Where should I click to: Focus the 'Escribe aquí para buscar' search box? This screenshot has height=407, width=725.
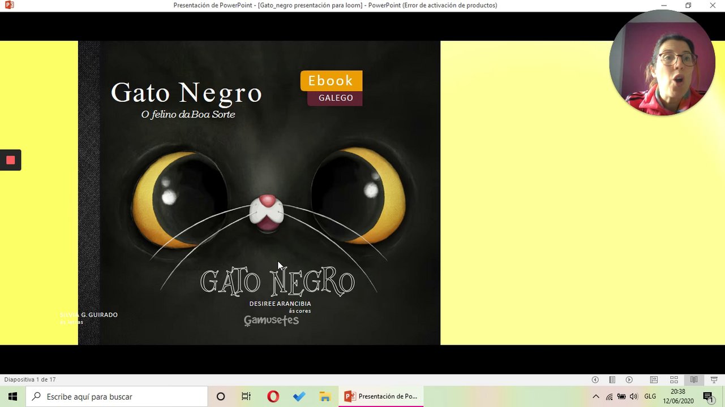pos(117,397)
